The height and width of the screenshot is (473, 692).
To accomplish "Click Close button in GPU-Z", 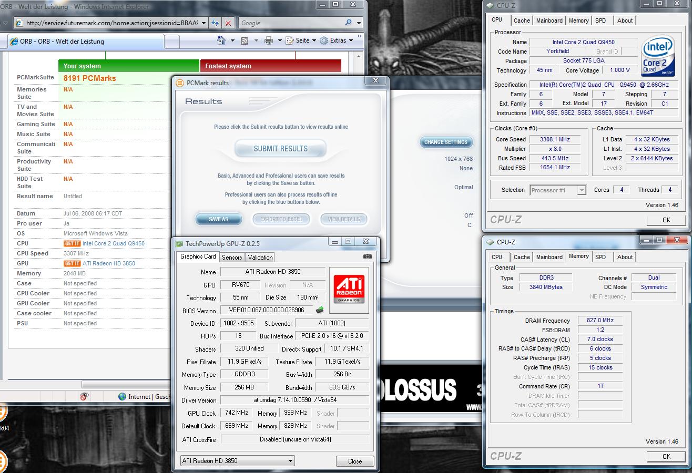I will [355, 461].
